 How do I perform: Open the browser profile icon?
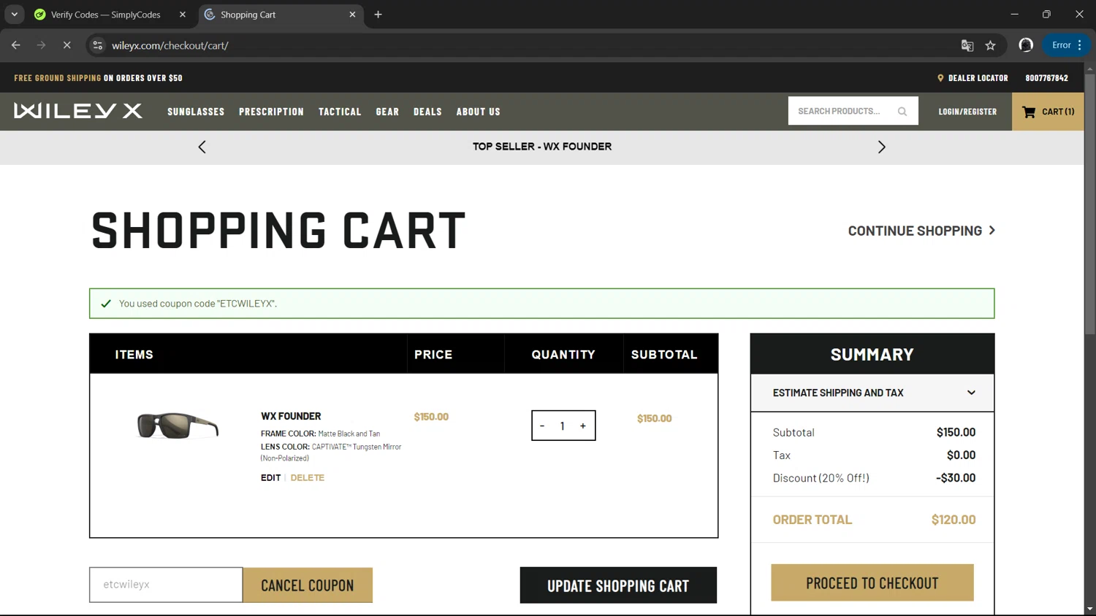1026,45
